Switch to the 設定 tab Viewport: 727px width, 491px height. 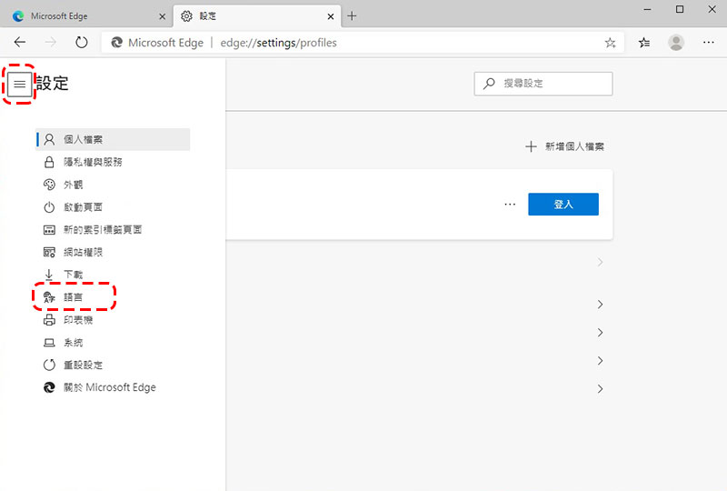point(257,16)
